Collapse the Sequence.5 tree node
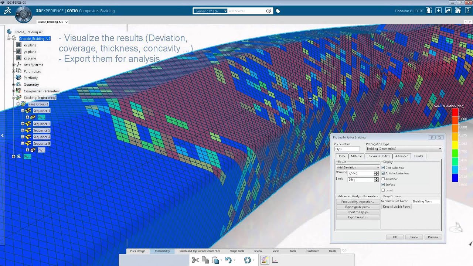This screenshot has width=473, height=266. pos(23,143)
